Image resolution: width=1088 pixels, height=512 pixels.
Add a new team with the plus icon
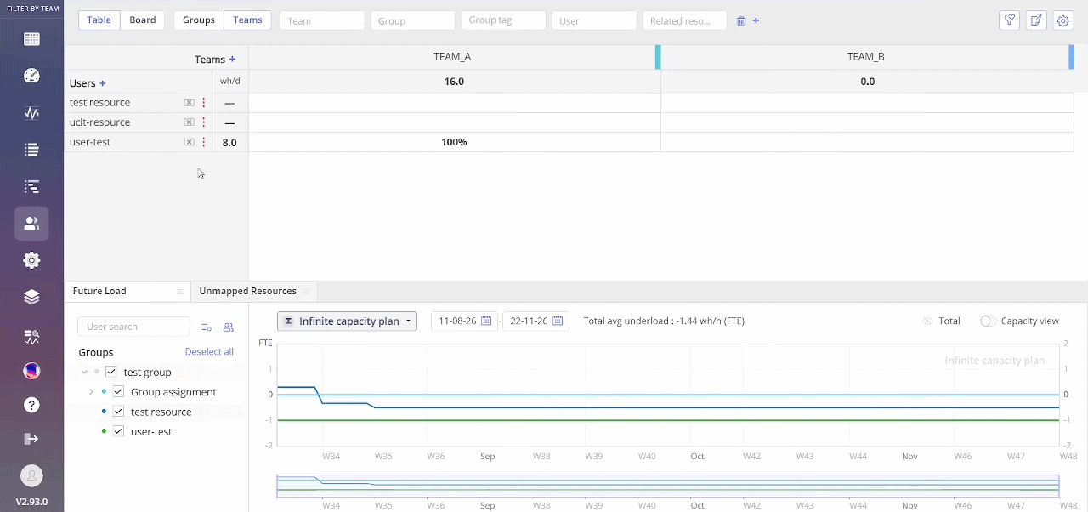pos(232,60)
